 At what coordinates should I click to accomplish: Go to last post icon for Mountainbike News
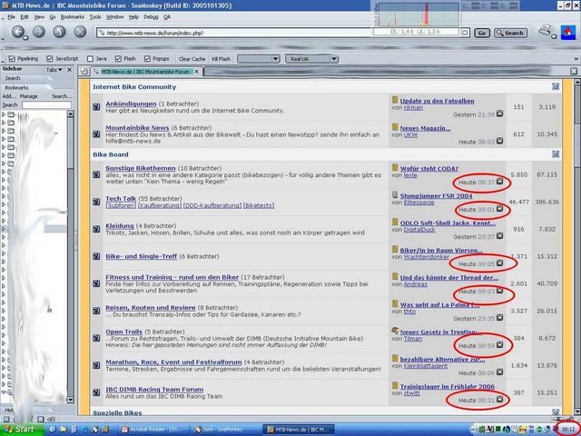(499, 141)
